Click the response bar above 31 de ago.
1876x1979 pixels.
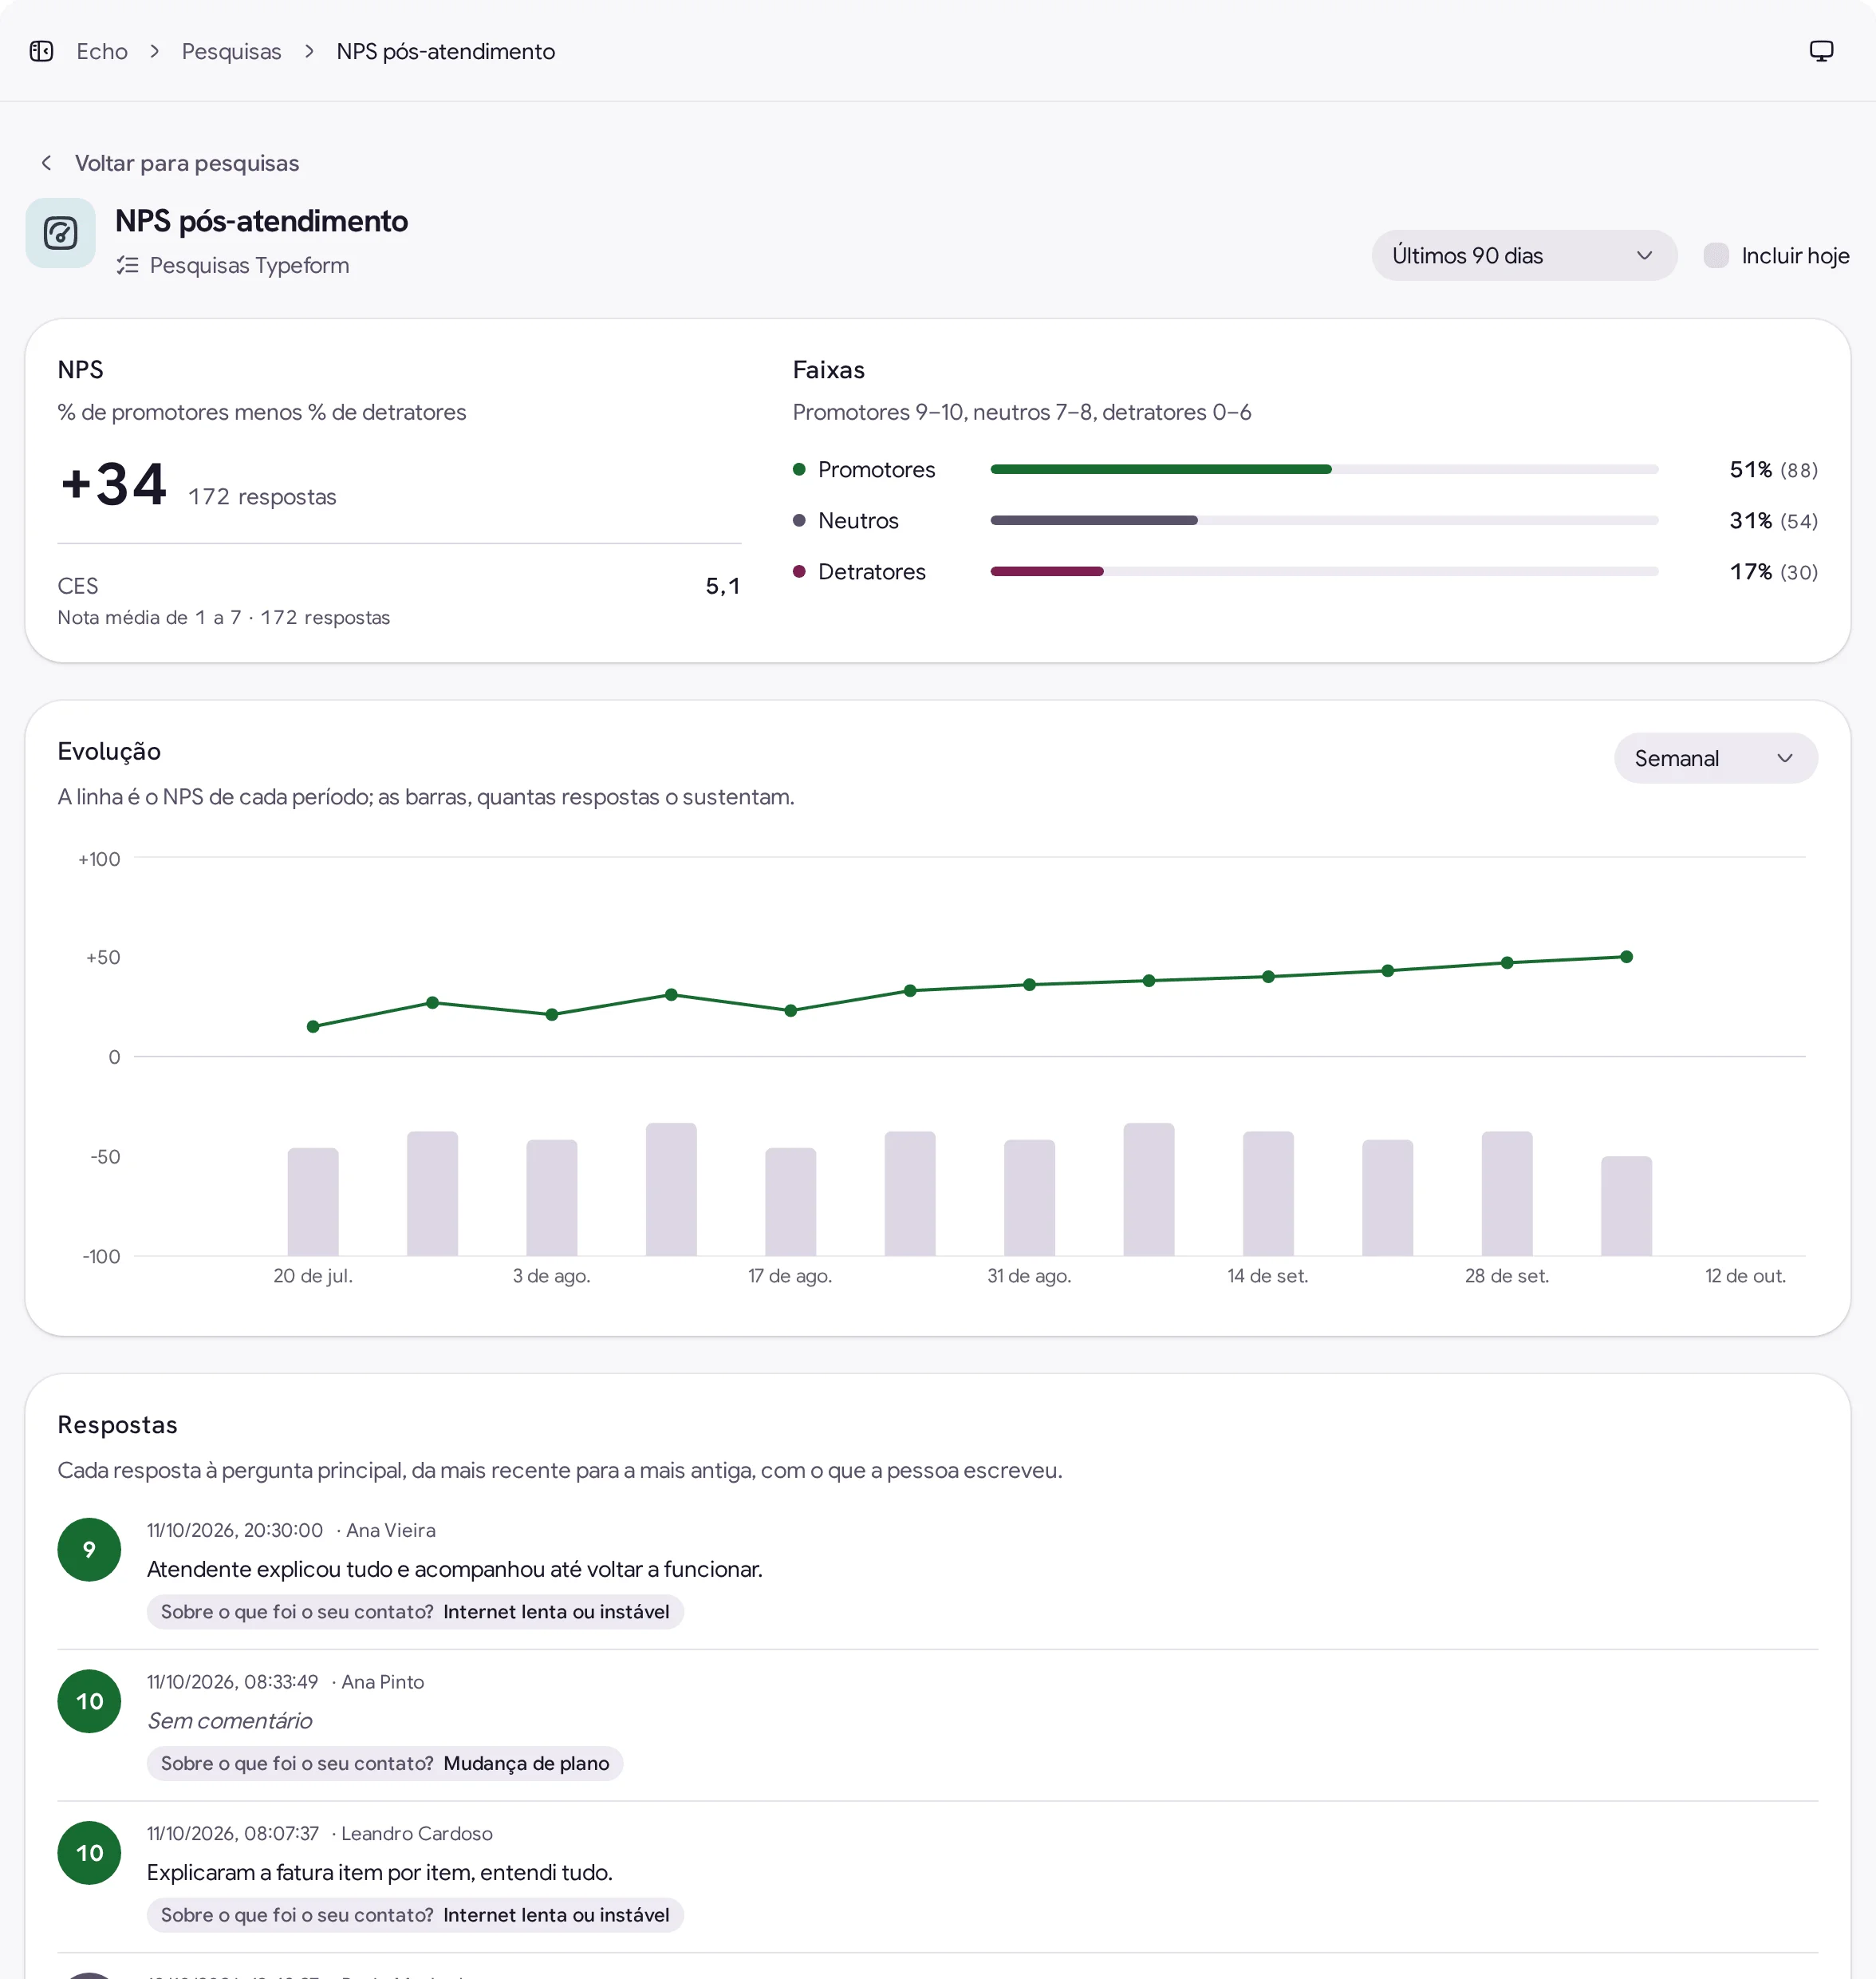click(1029, 1198)
